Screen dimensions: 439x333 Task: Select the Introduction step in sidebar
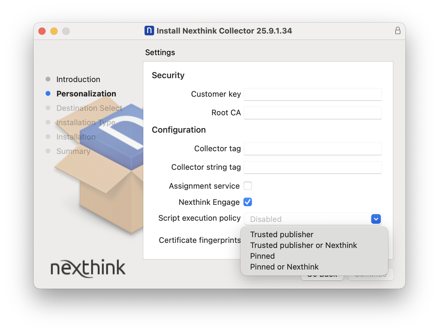pos(78,79)
